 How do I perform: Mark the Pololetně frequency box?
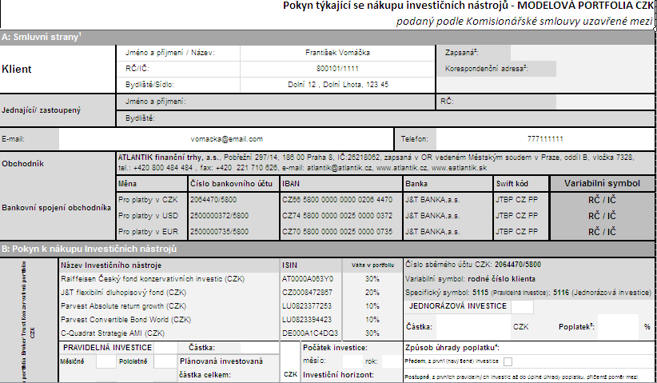click(165, 361)
